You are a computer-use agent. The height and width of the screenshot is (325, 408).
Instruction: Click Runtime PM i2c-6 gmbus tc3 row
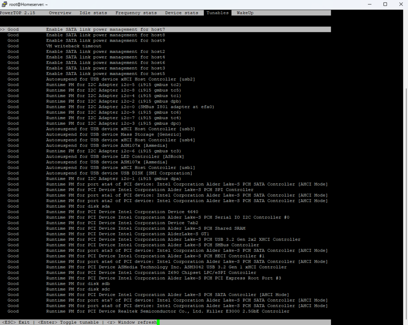(94, 151)
